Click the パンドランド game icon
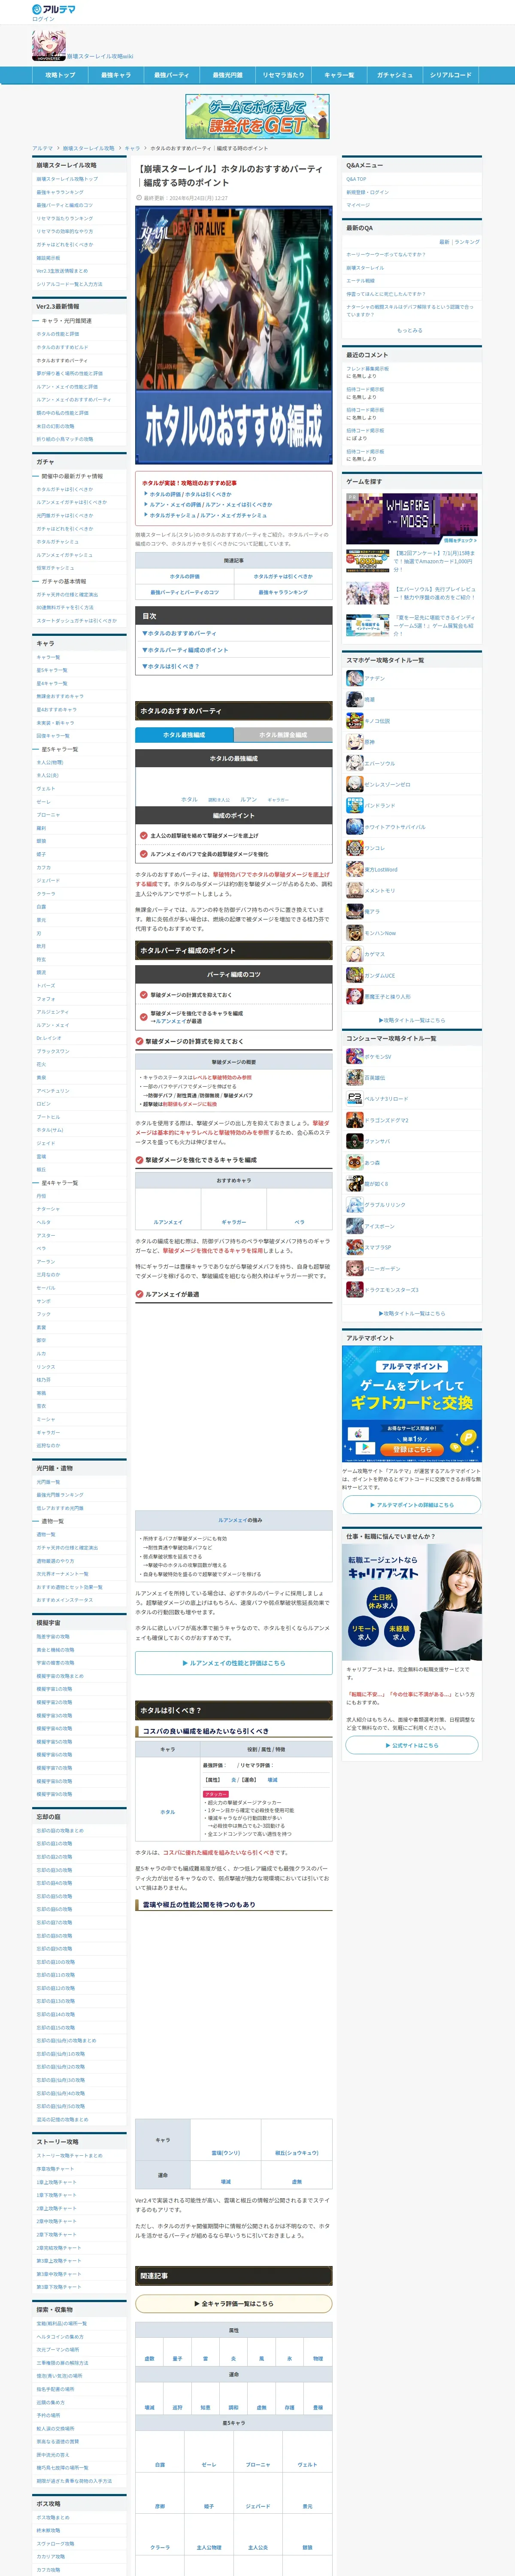This screenshot has width=515, height=2576. coord(354,805)
